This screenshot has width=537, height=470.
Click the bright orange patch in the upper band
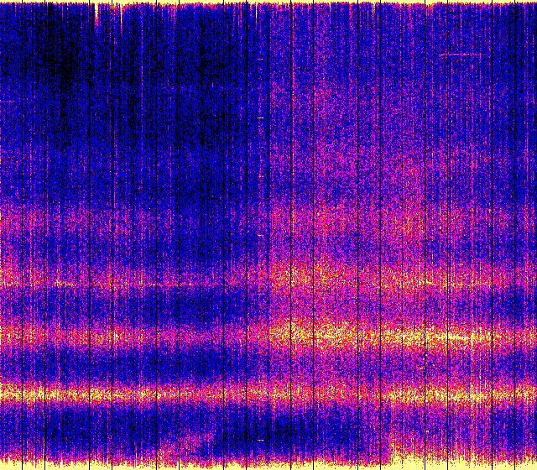[x=310, y=273]
